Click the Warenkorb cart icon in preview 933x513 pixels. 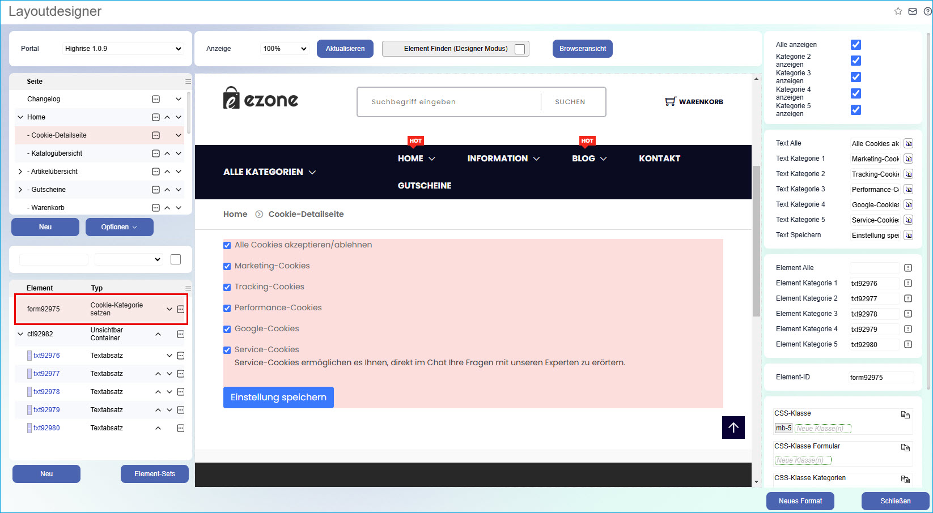click(671, 101)
